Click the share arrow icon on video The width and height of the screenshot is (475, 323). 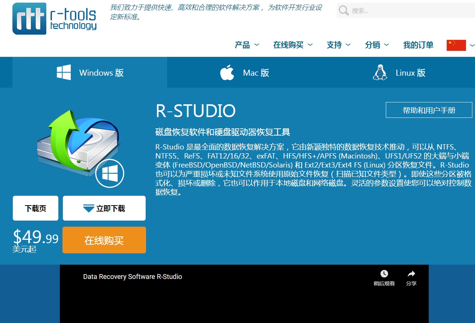coord(411,274)
